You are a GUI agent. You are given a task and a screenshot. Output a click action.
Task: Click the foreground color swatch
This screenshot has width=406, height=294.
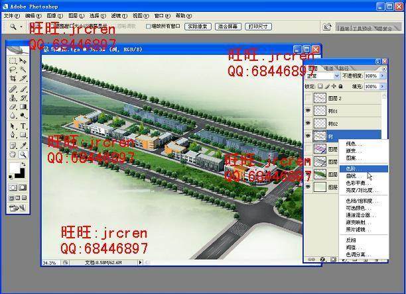click(x=15, y=168)
